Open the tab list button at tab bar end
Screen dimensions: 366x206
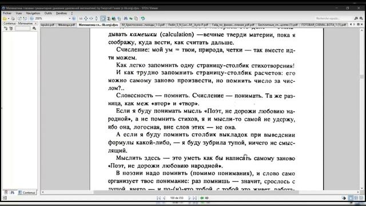[x=359, y=24]
